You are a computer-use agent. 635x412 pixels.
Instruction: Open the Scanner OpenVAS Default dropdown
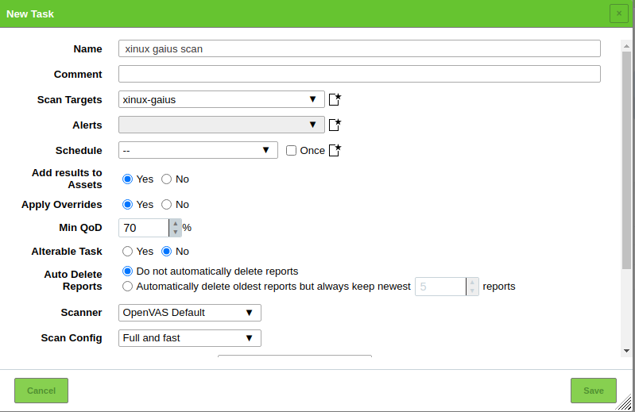pyautogui.click(x=189, y=312)
